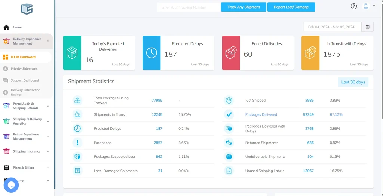
Task: Click the 12245 shipments in transit value
Action: [157, 114]
